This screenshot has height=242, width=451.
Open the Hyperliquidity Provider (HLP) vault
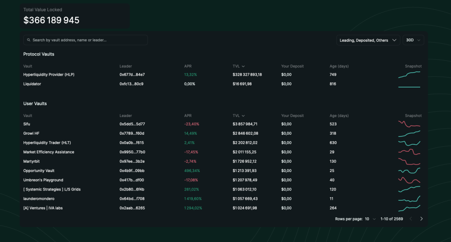point(48,74)
